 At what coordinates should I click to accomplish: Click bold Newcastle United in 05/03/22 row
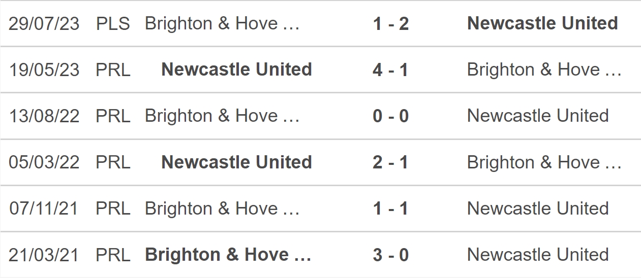[236, 162]
